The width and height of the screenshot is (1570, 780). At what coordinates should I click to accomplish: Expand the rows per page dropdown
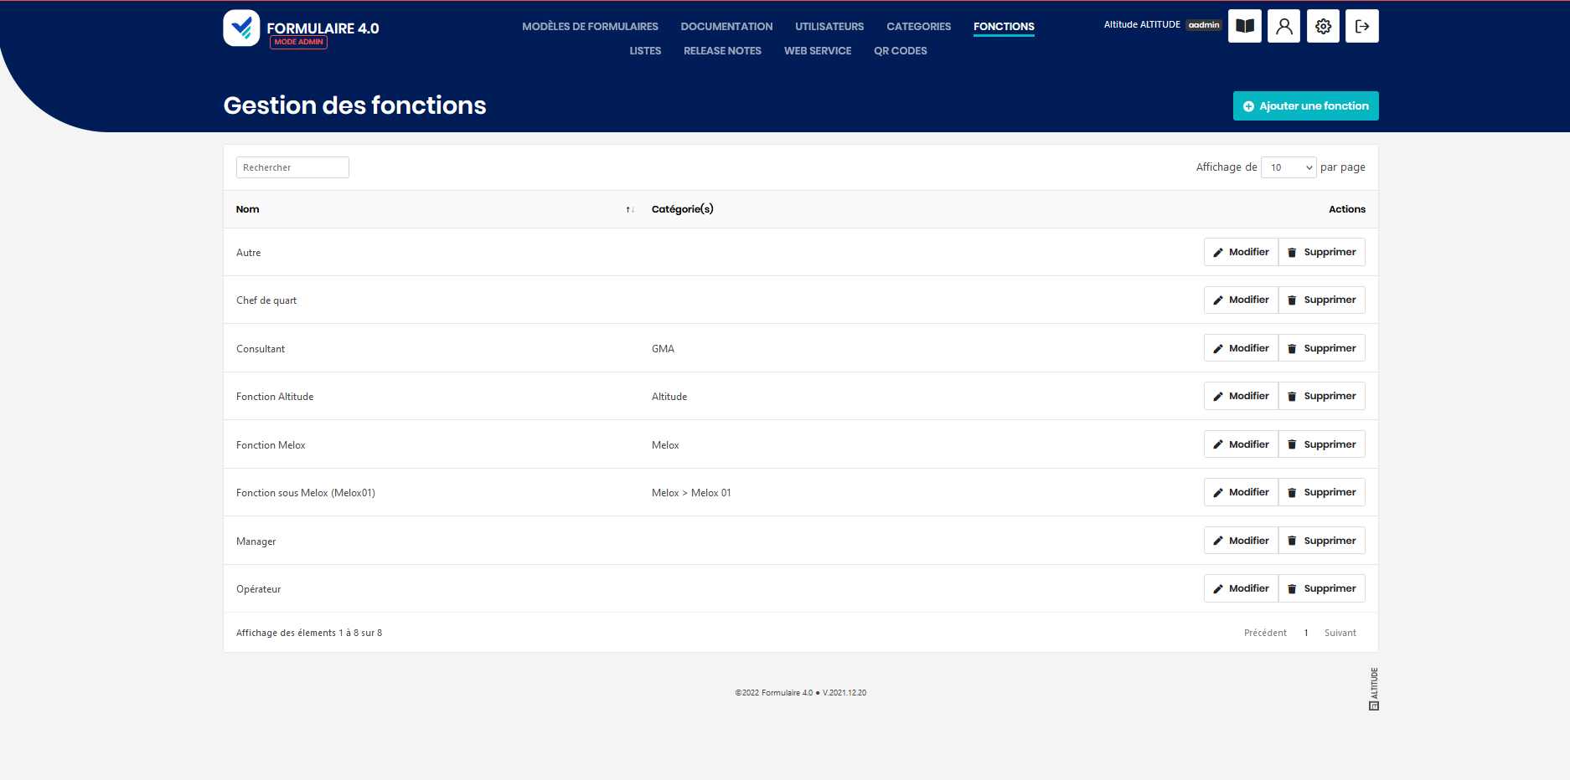point(1289,167)
